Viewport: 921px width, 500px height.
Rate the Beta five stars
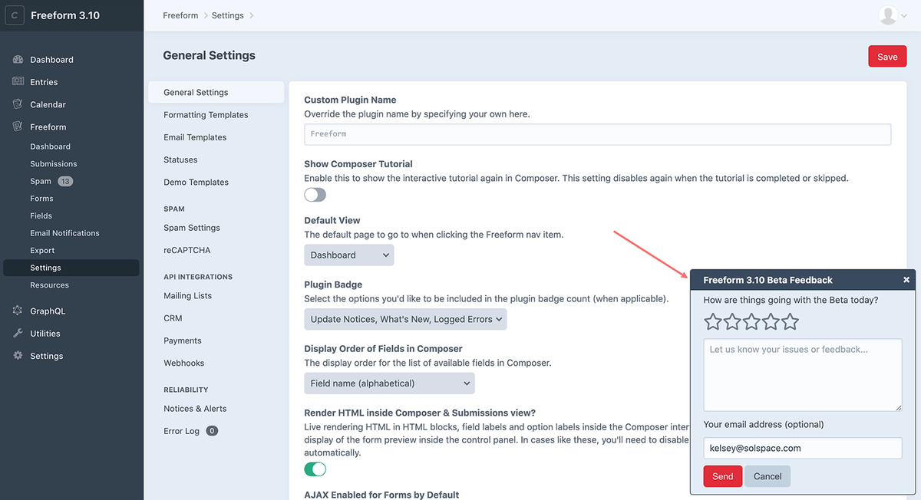790,321
